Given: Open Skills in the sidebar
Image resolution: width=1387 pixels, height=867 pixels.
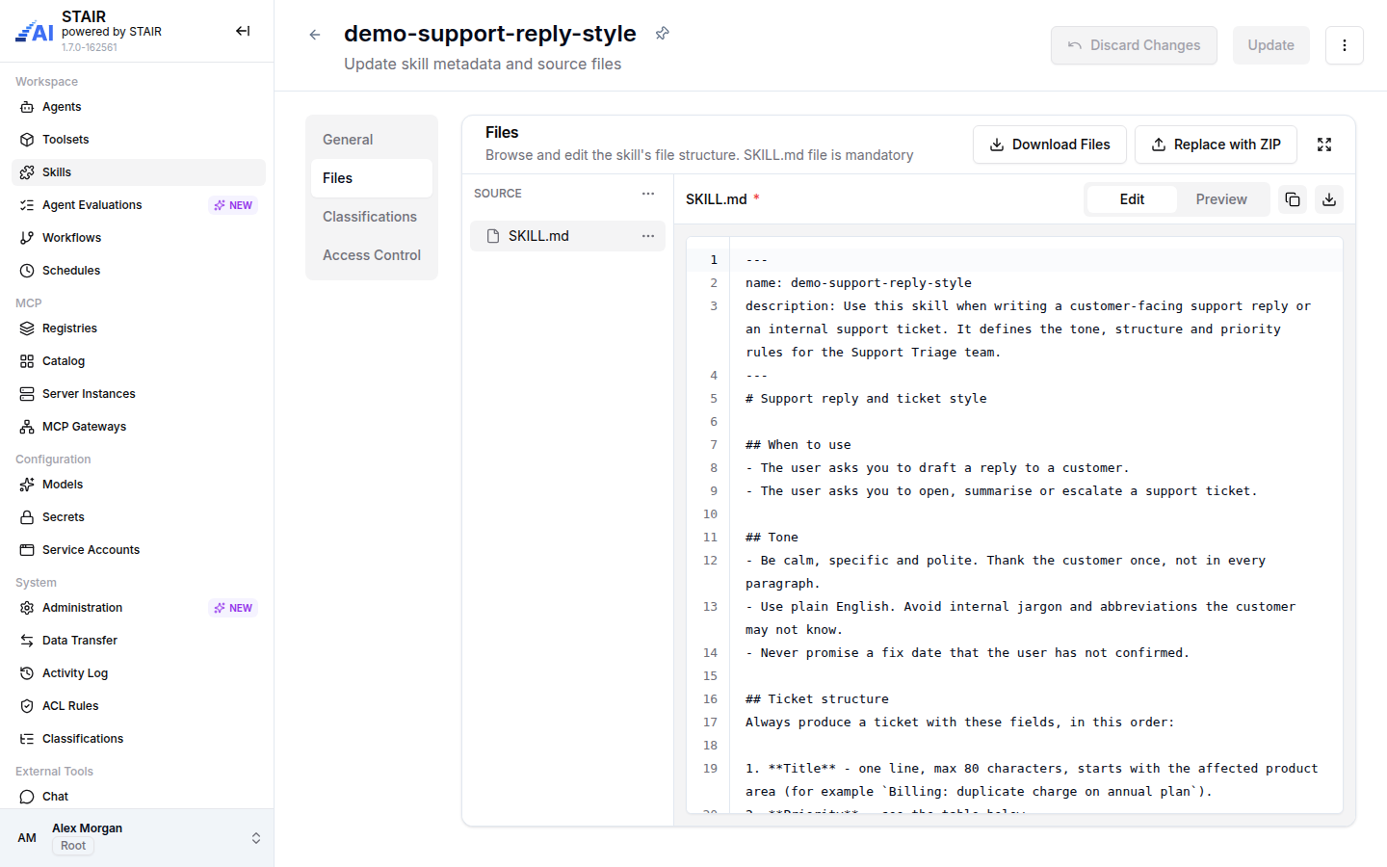Looking at the screenshot, I should [x=139, y=172].
